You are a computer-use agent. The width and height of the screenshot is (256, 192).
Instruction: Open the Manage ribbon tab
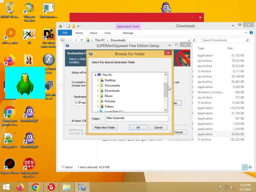[x=128, y=33]
